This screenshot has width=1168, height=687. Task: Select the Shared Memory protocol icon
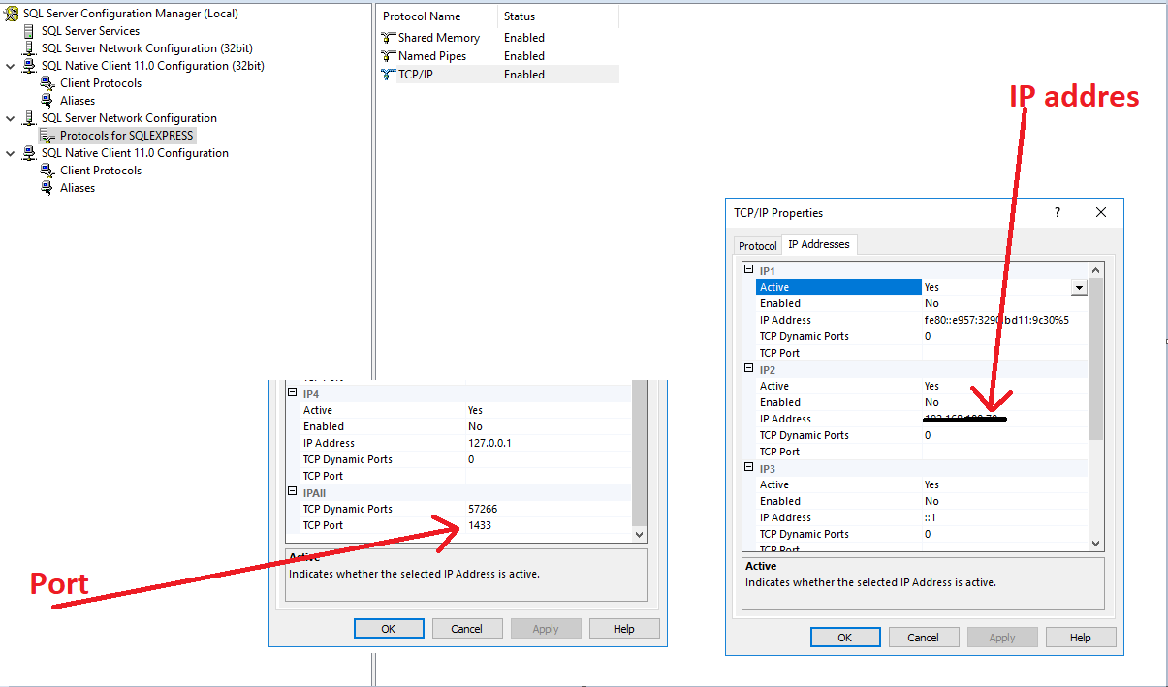click(x=389, y=38)
